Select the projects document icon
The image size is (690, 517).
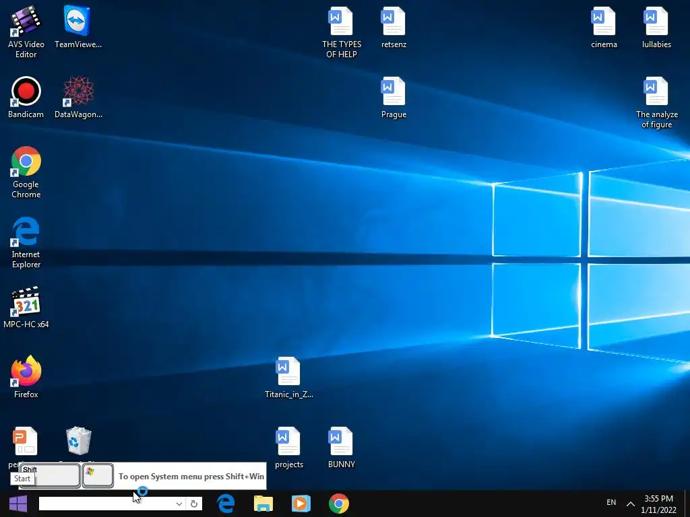(x=288, y=447)
